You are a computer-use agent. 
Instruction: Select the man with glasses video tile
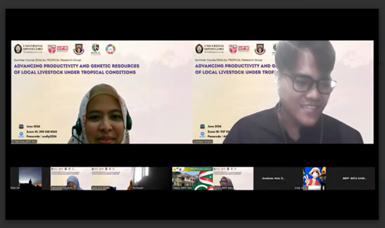(x=283, y=92)
